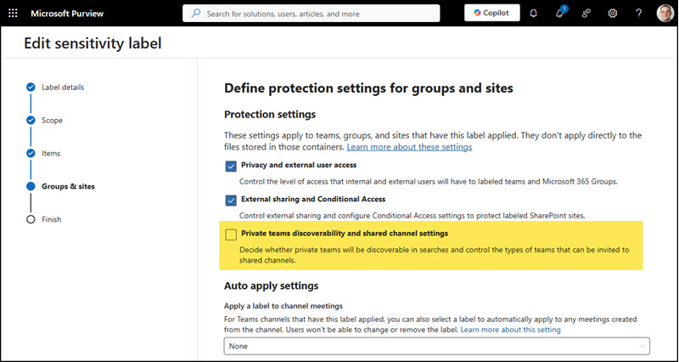
Task: Click the Items completed checkmark circle
Action: pos(31,153)
